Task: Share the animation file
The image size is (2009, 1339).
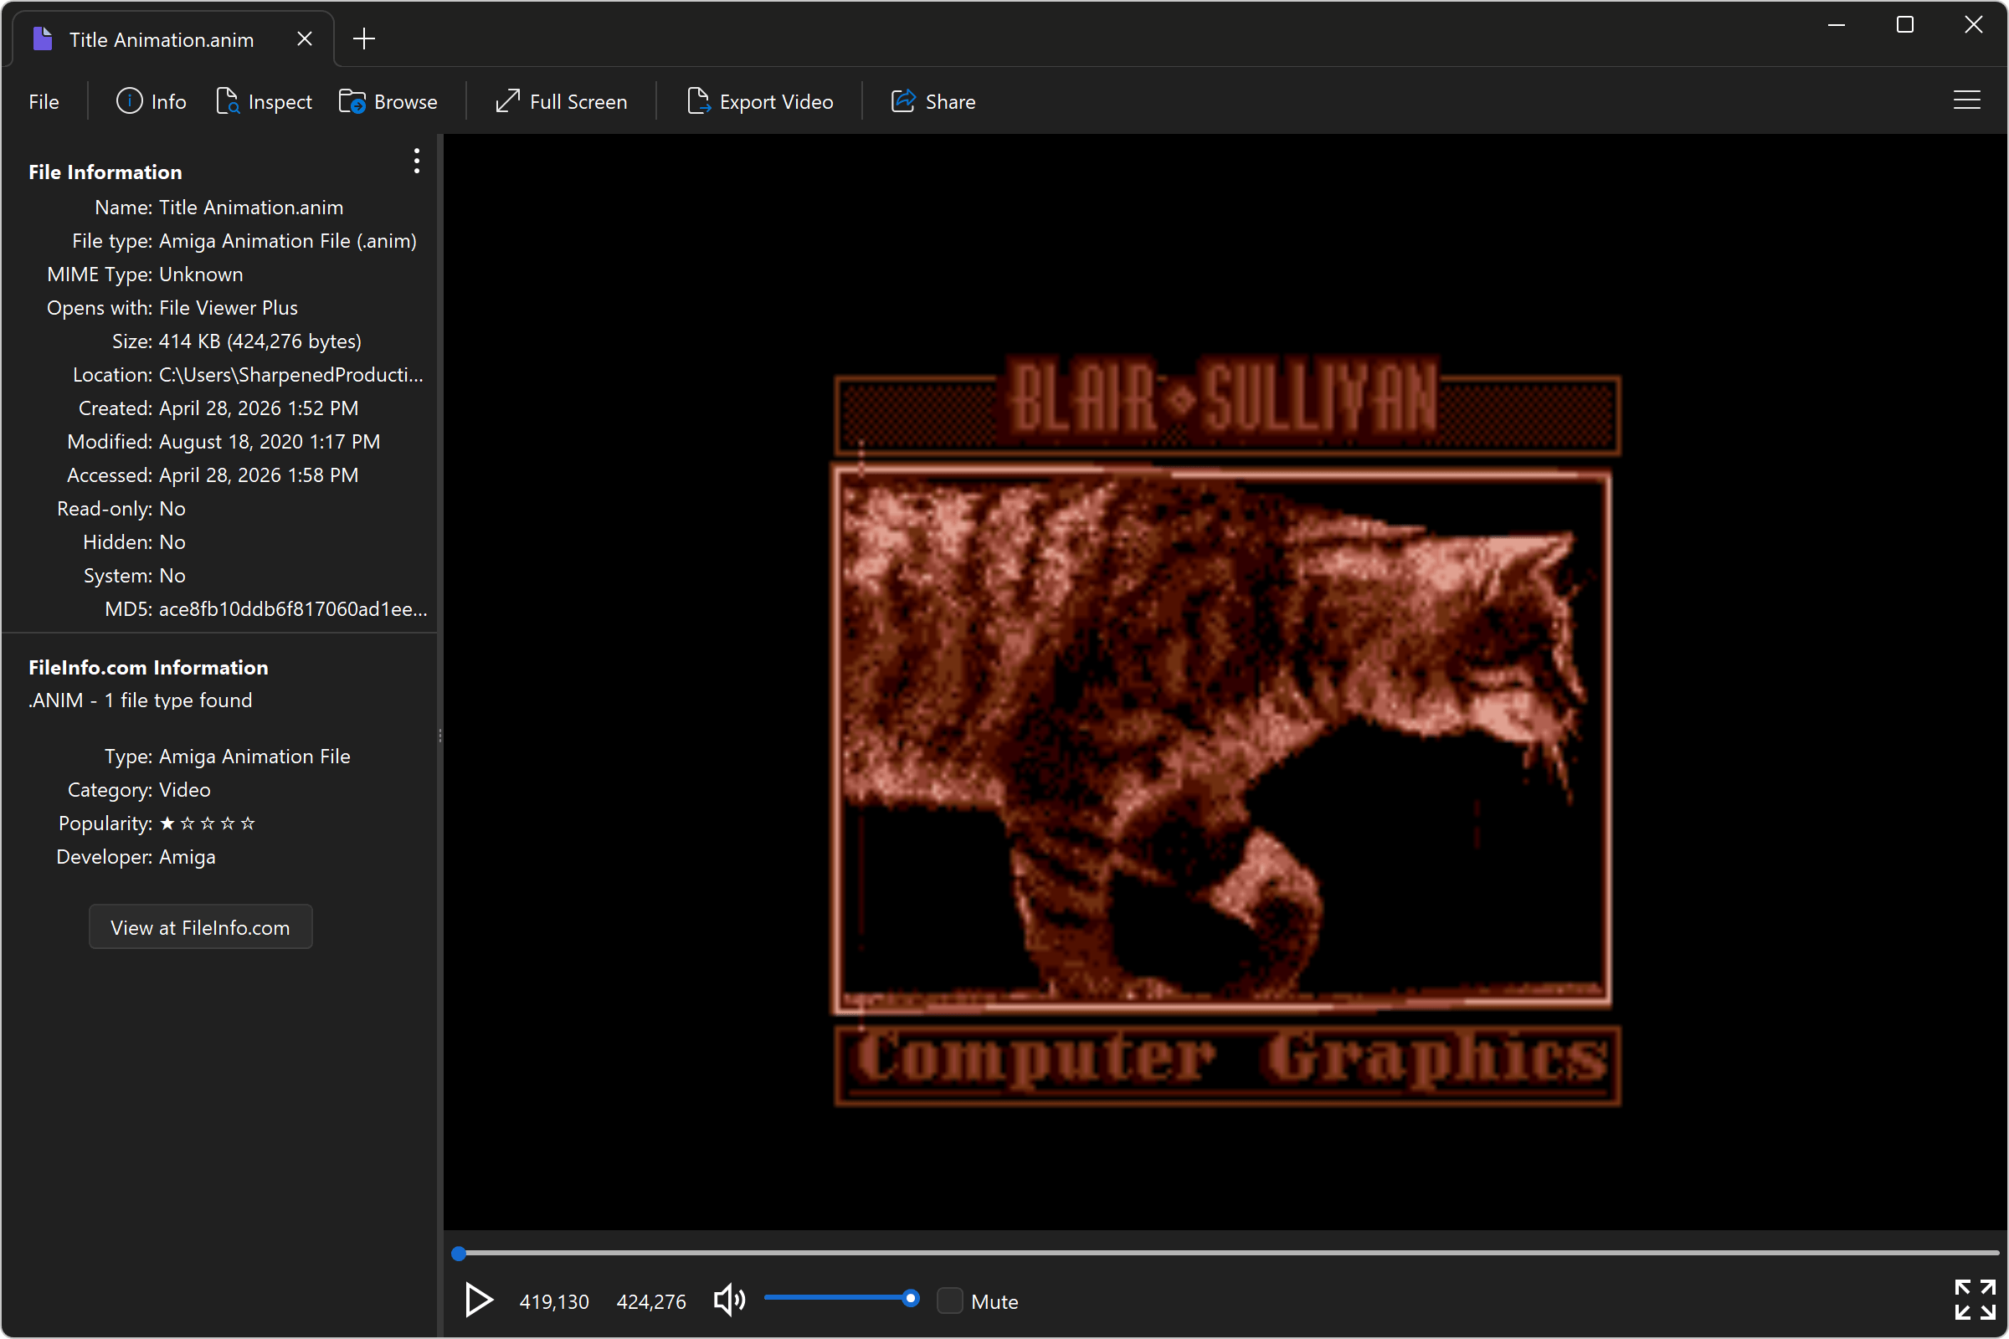Action: click(x=933, y=101)
